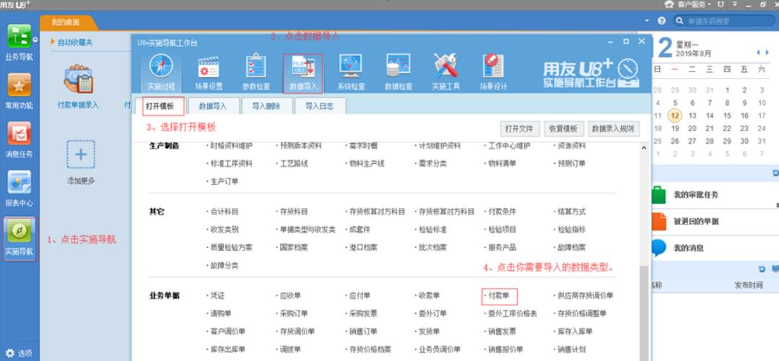779x361 pixels.
Task: Switch to the 导入删除 tab
Action: pos(266,106)
